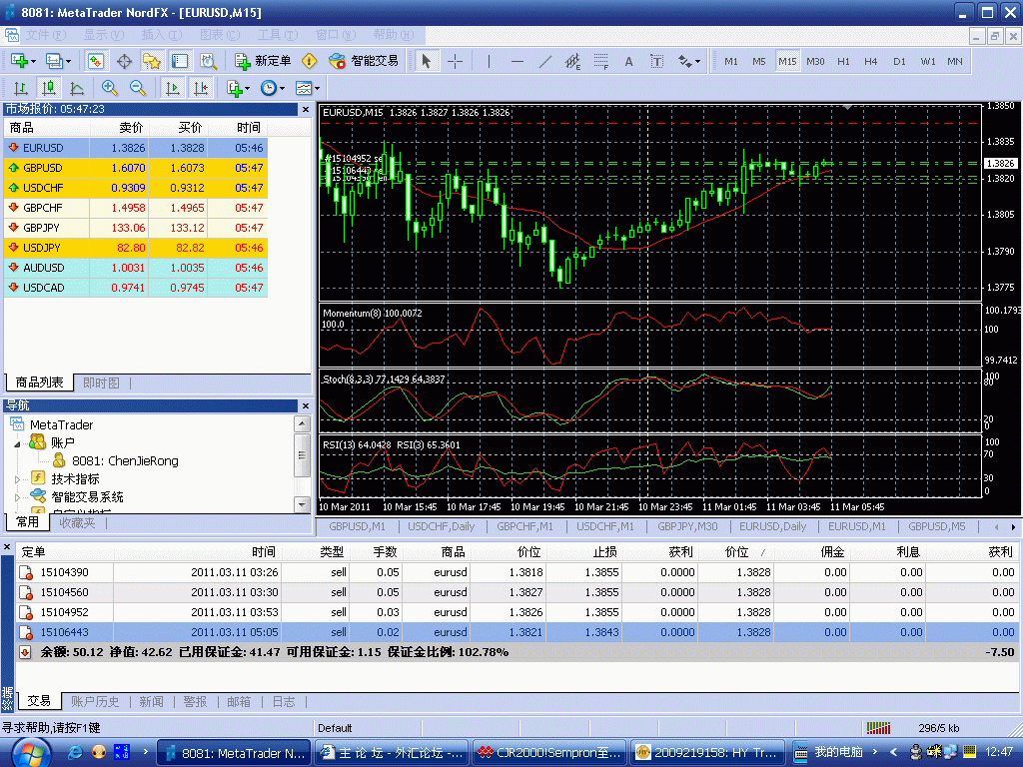The image size is (1023, 767).
Task: Click the zoom in magnifier icon
Action: click(110, 88)
